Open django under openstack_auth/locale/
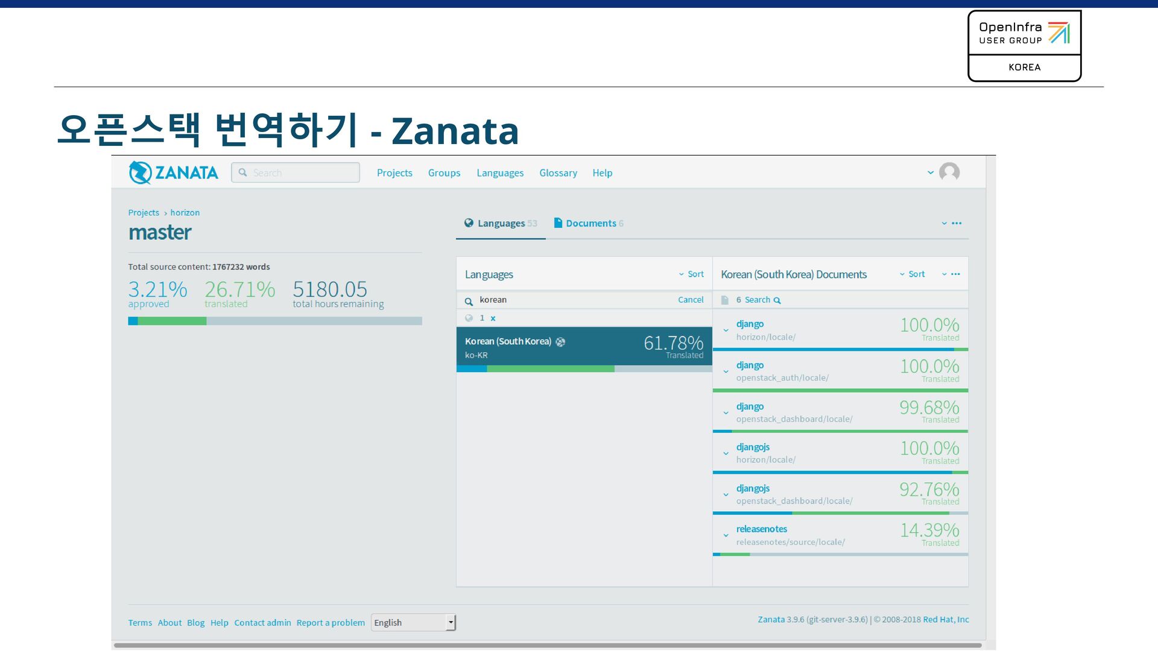This screenshot has height=651, width=1158. tap(750, 365)
